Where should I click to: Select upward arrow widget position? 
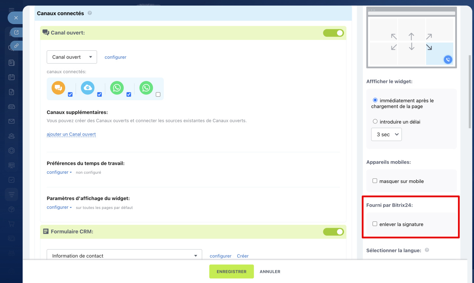pos(411,36)
